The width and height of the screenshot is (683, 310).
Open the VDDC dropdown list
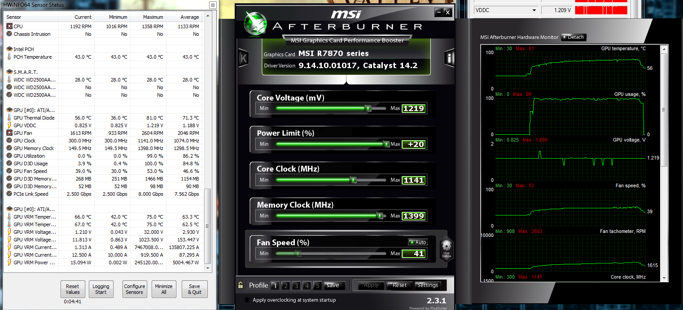coord(534,10)
